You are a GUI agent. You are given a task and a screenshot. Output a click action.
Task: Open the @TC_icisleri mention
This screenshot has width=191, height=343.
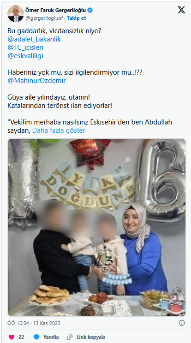[25, 47]
